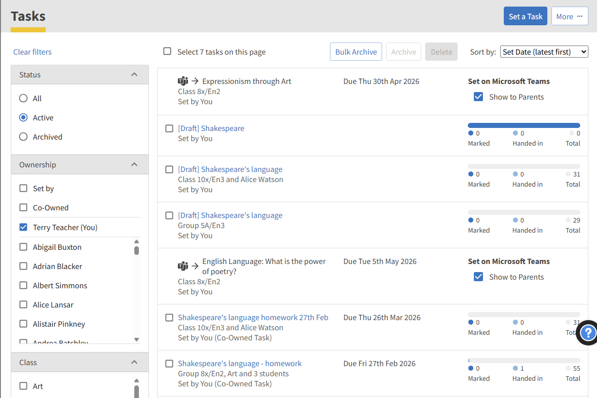
Task: Click the Microsoft Teams icon beside Expressionism through Art
Action: click(x=183, y=81)
